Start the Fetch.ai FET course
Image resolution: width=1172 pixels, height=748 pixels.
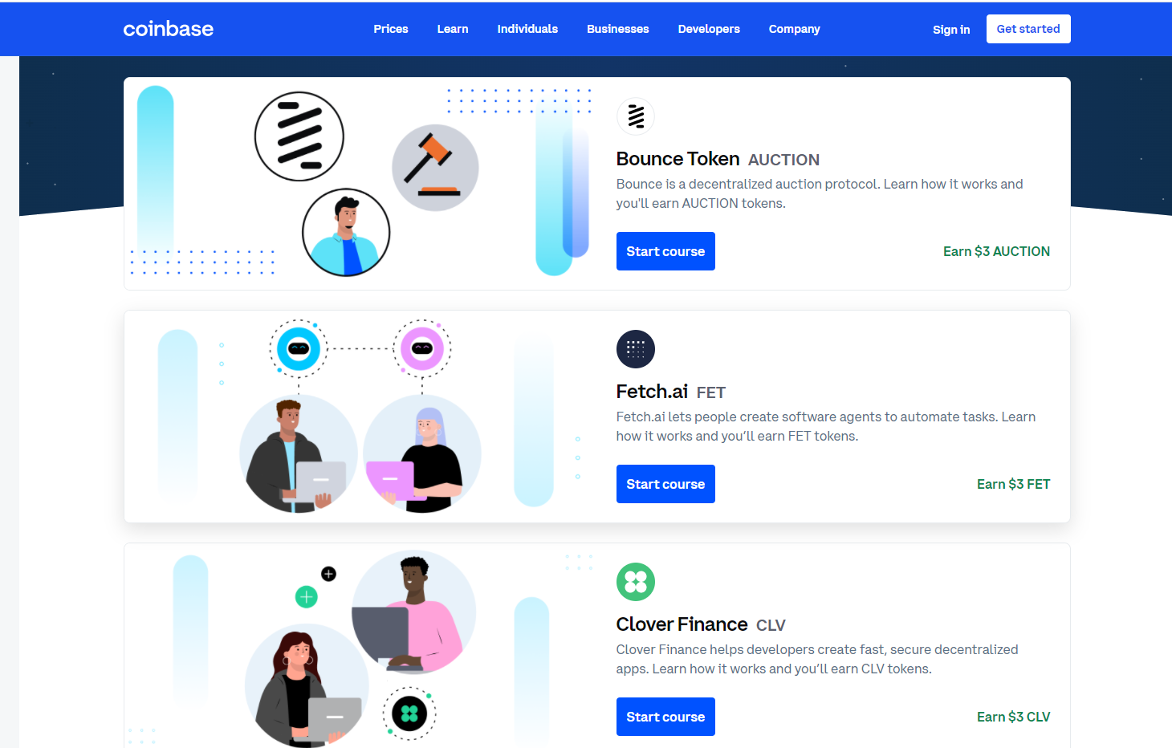665,484
